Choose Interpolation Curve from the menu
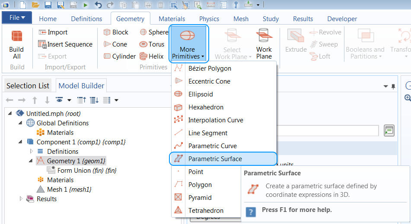 224,120
